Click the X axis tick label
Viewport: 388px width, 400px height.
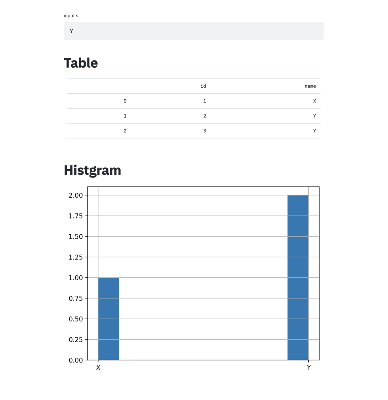[98, 368]
